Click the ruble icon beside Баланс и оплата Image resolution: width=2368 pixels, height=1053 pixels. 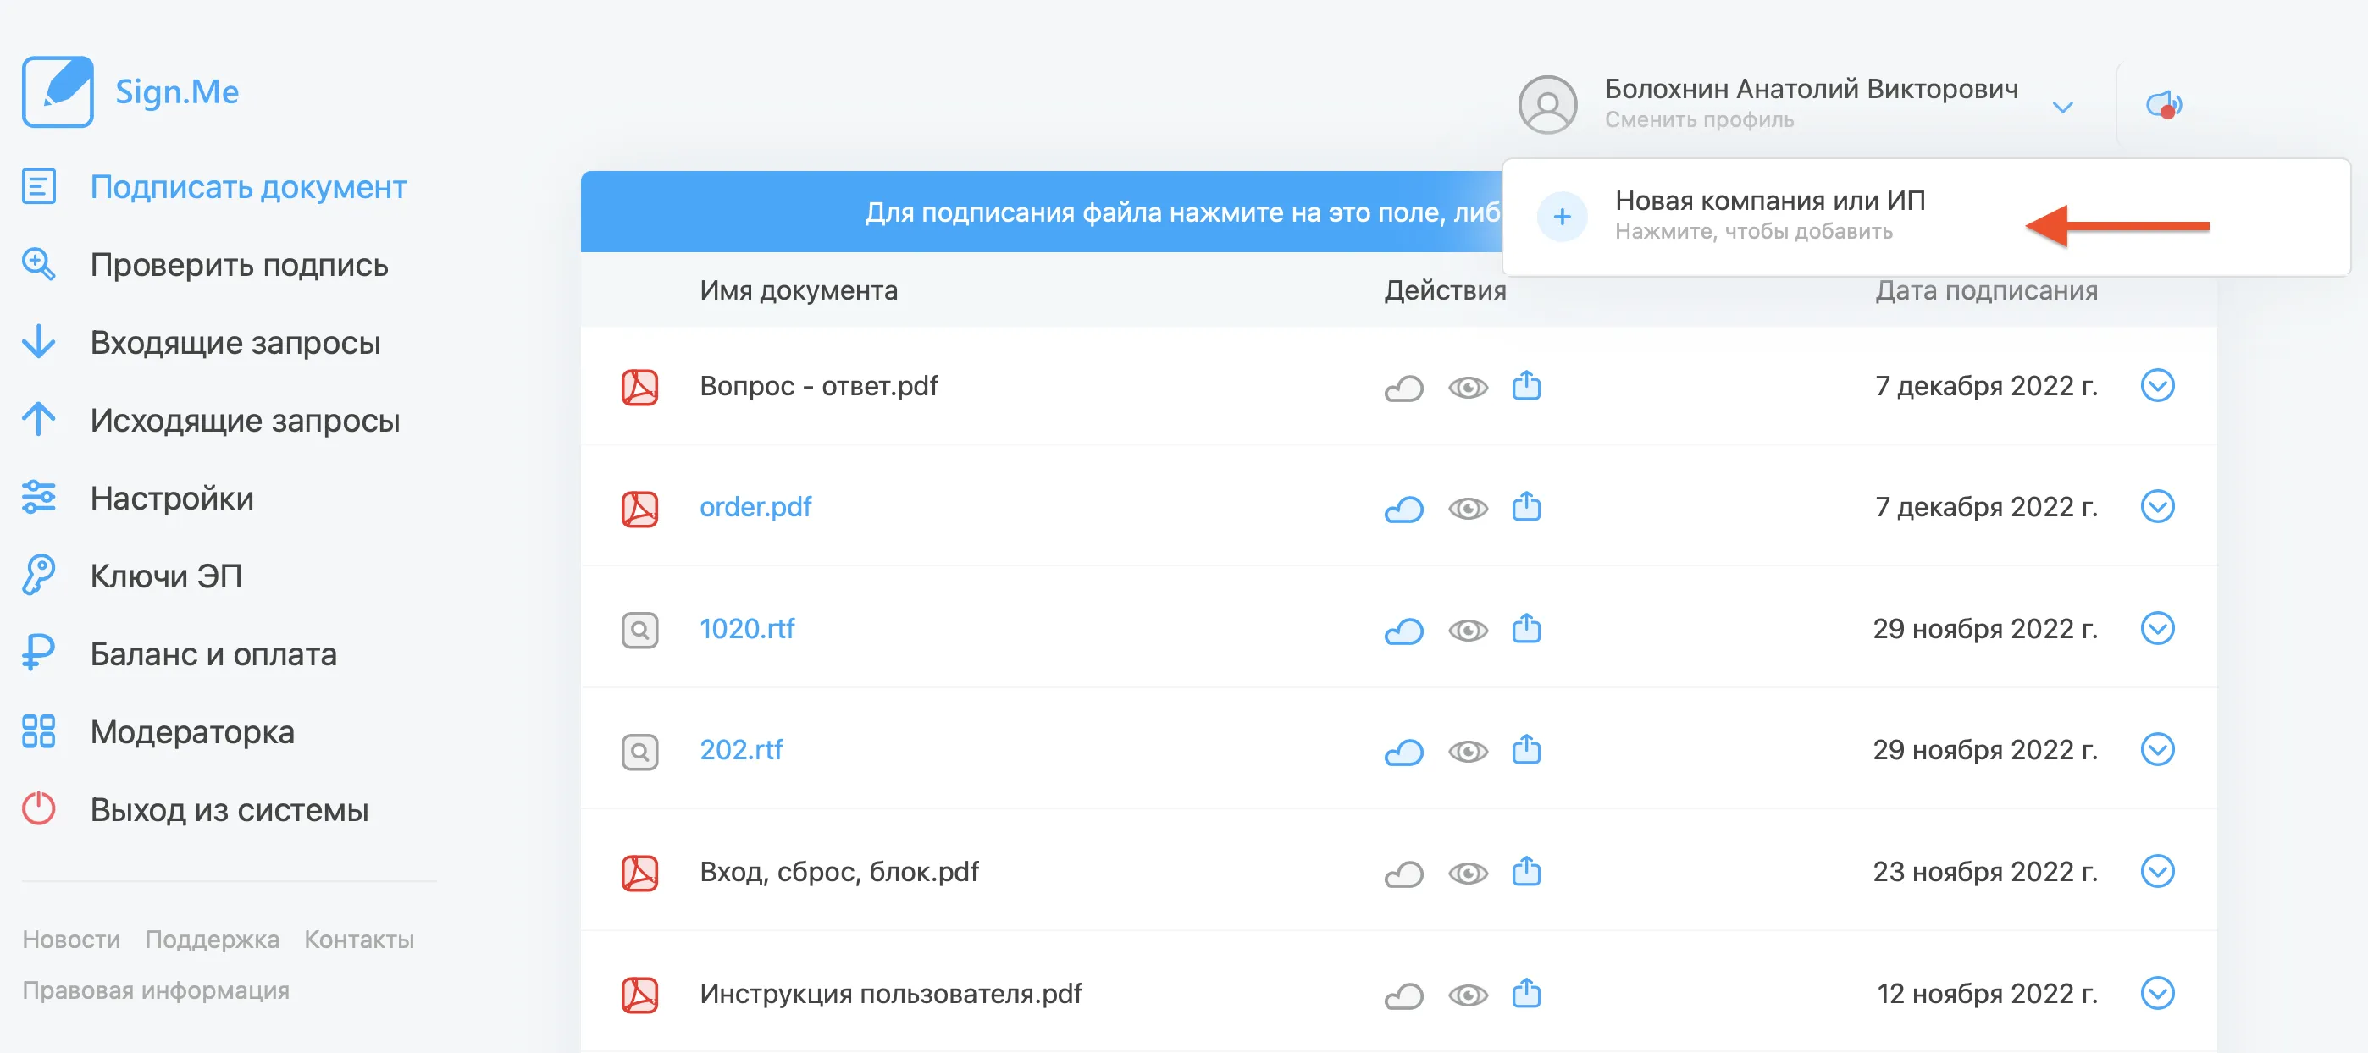[39, 653]
